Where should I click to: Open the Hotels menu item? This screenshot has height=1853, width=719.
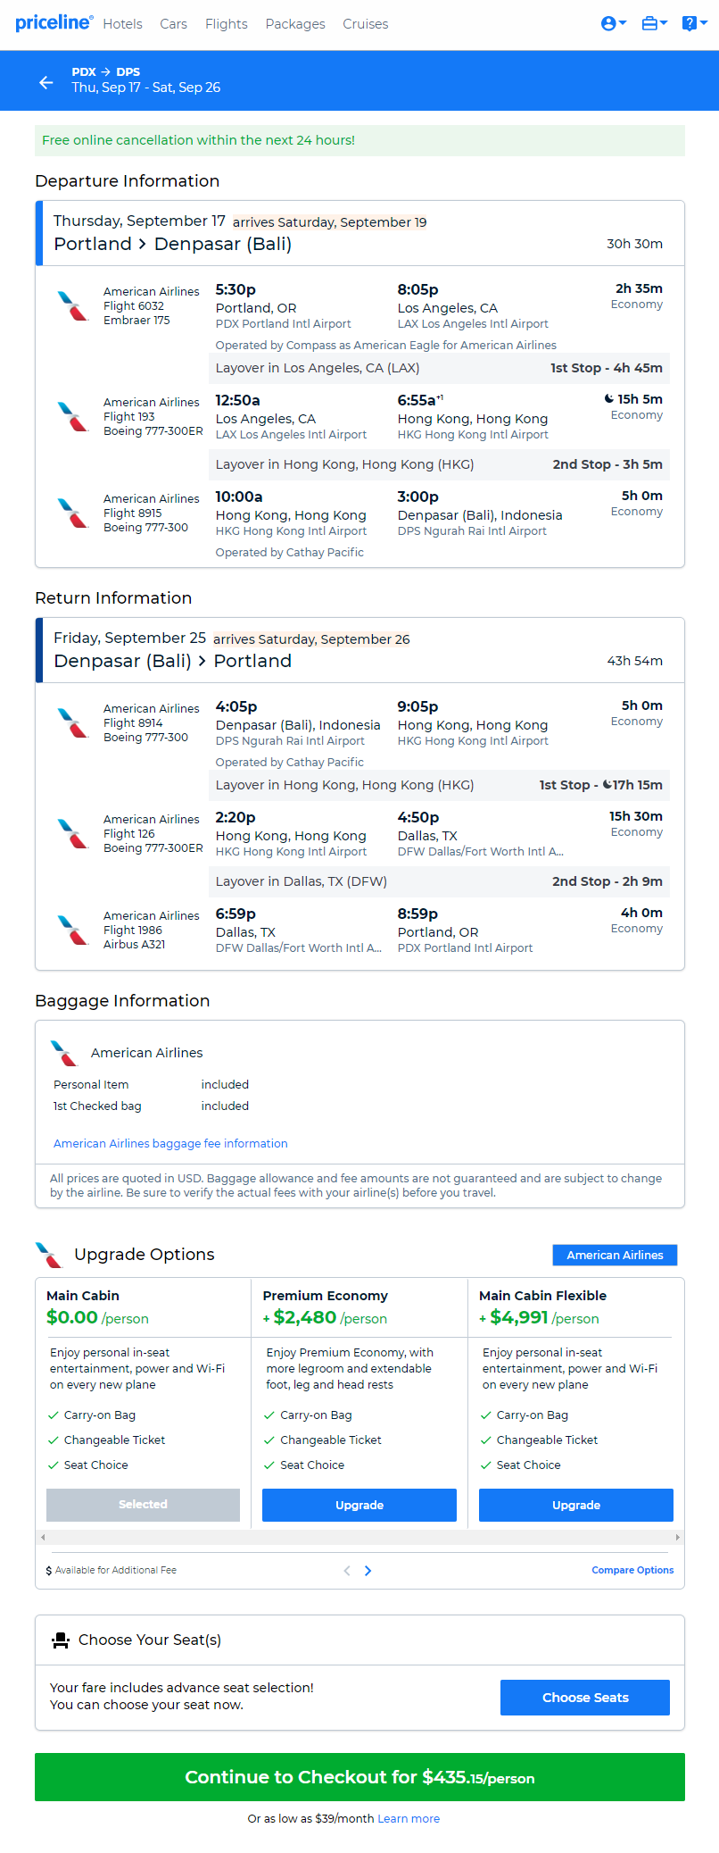pyautogui.click(x=122, y=24)
